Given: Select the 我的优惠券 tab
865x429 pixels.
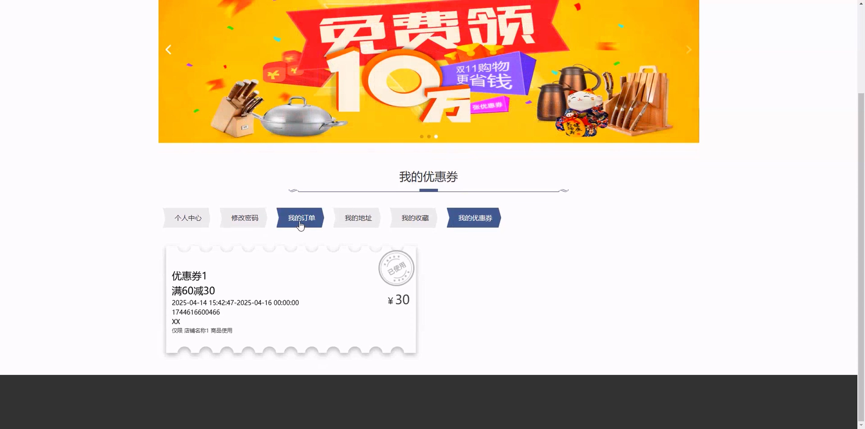Looking at the screenshot, I should click(x=474, y=218).
